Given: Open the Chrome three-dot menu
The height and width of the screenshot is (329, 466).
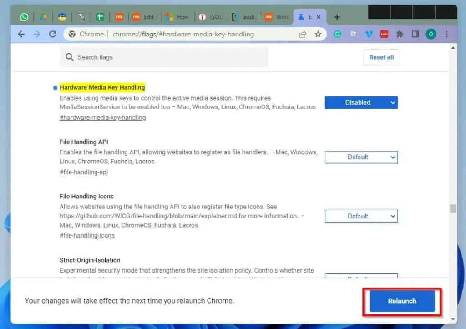Looking at the screenshot, I should point(446,34).
